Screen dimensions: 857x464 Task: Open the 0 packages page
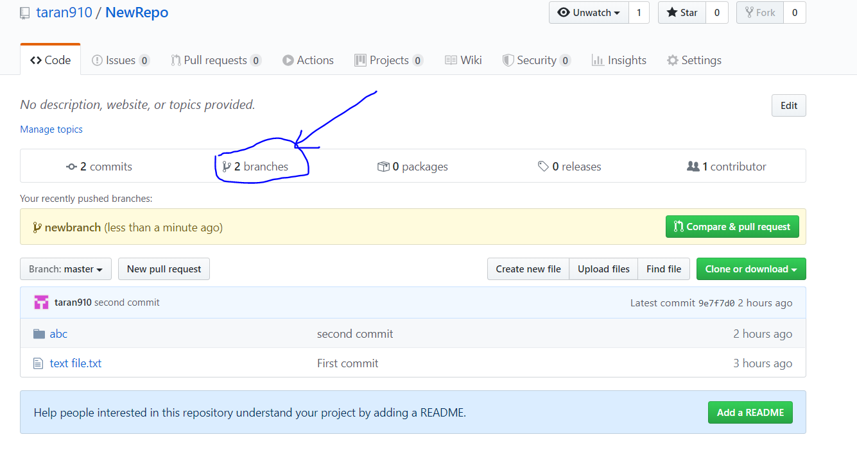[413, 167]
